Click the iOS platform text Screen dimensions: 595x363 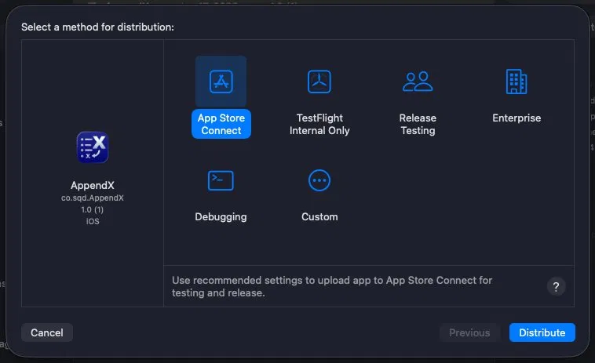pos(92,221)
